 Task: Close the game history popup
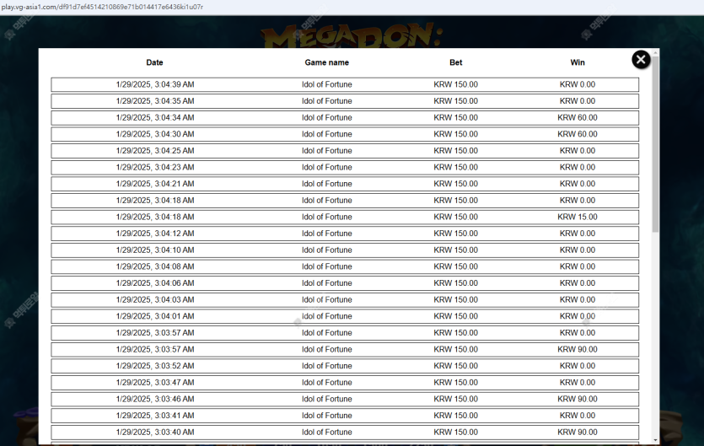[641, 59]
